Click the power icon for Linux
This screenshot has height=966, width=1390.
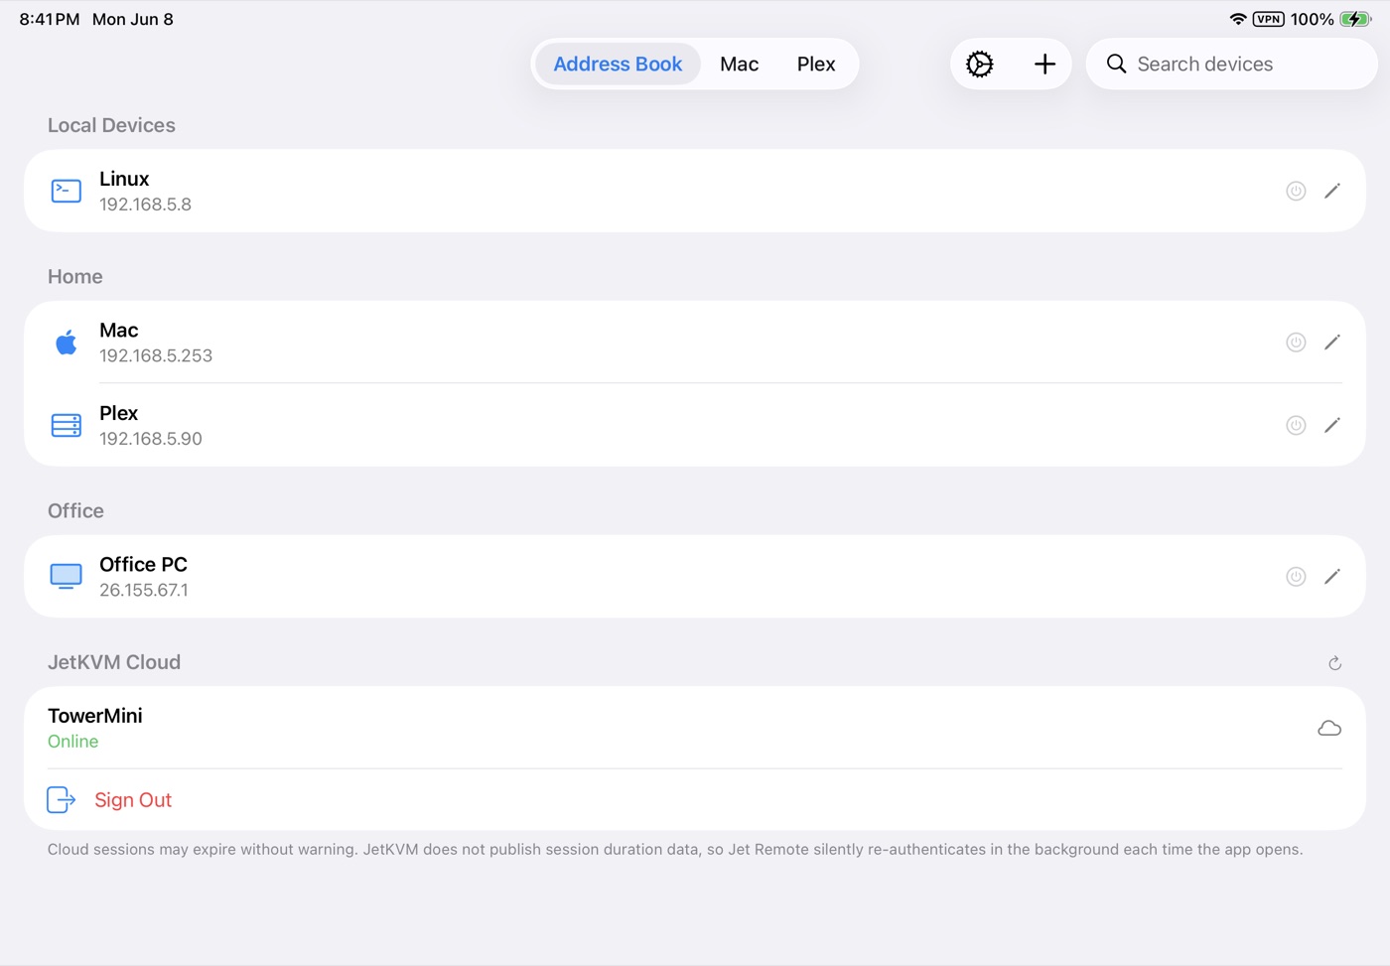coord(1296,191)
